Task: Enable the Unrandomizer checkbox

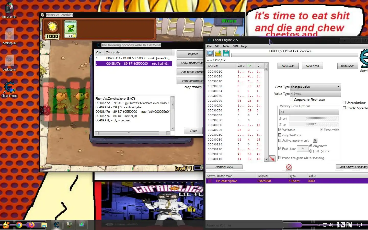Action: click(344, 102)
